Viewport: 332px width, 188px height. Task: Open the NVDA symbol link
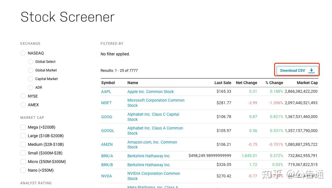[x=106, y=176]
